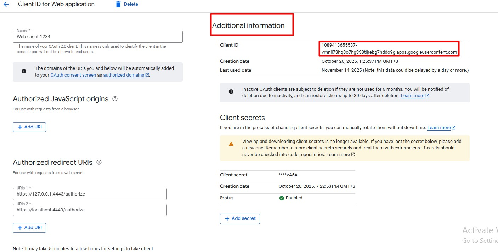The width and height of the screenshot is (498, 252).
Task: Focus the Name field containing Web client 1234
Action: [x=97, y=37]
